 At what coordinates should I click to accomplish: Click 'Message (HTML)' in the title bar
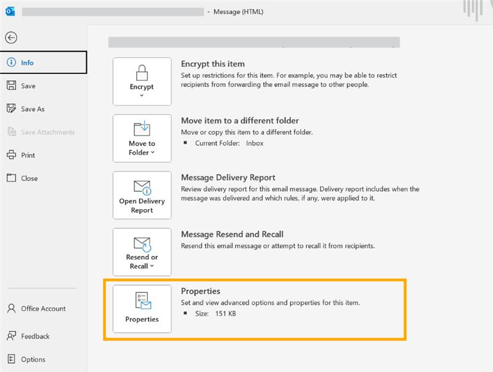(x=238, y=12)
